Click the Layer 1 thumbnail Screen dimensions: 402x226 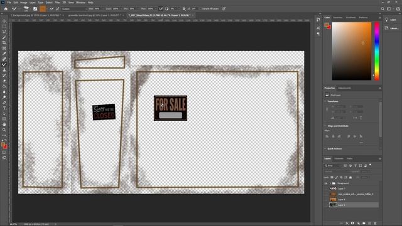click(x=333, y=205)
